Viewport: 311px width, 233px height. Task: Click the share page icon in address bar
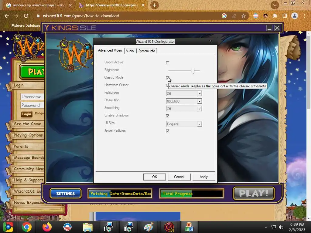[x=234, y=16]
